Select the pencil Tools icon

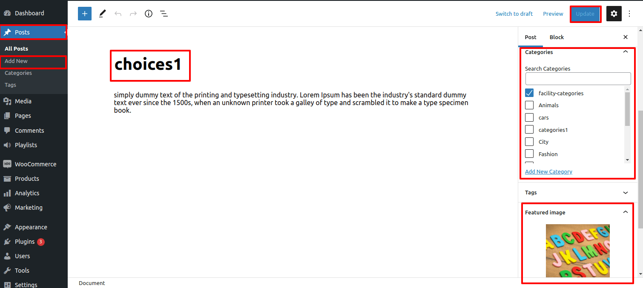(x=102, y=14)
